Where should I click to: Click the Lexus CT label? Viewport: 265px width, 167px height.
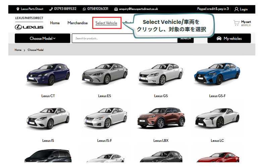point(48,96)
